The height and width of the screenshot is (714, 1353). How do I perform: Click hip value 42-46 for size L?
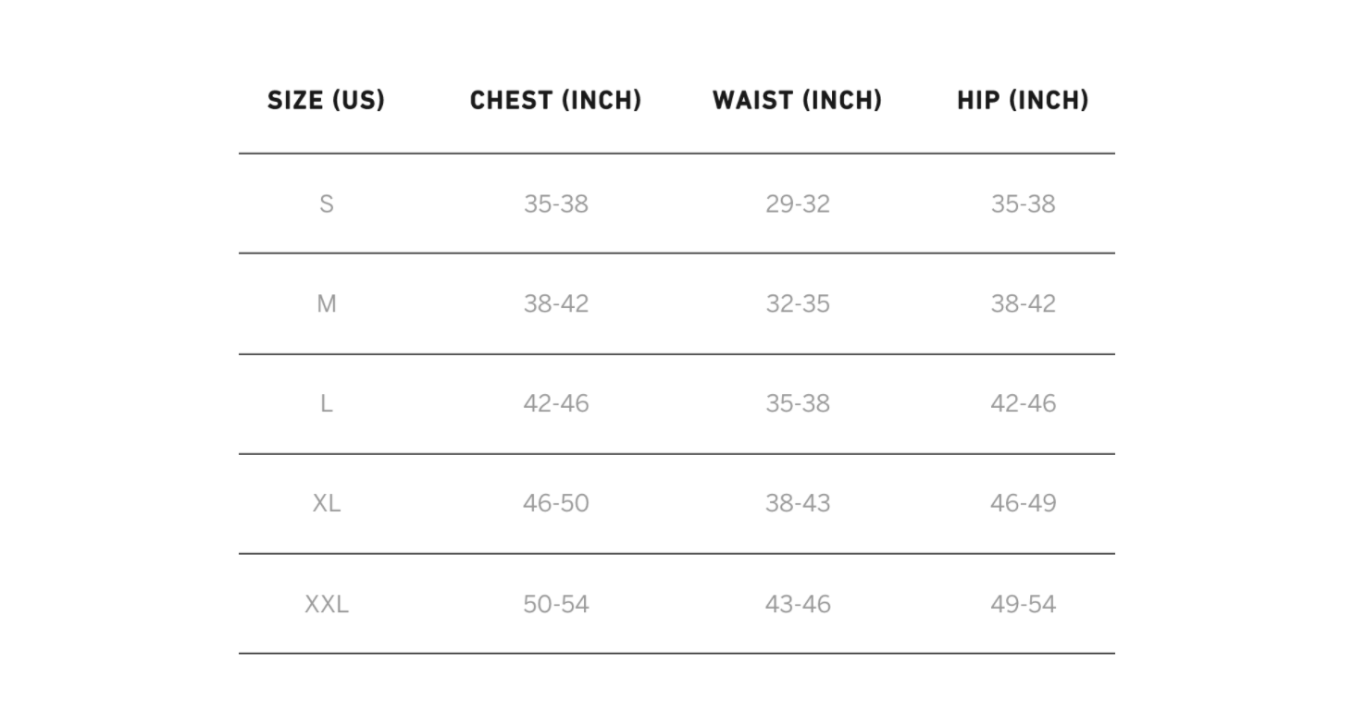point(1023,403)
